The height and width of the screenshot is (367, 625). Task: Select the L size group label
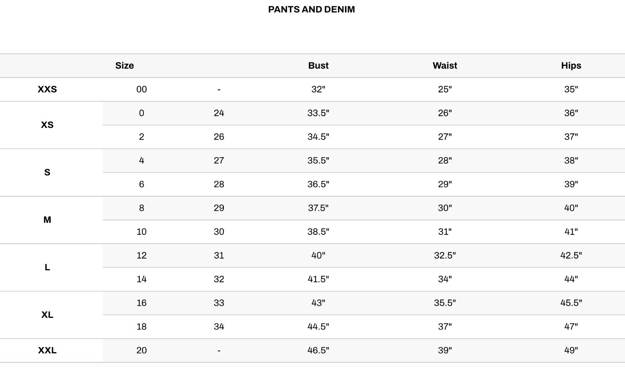[47, 268]
